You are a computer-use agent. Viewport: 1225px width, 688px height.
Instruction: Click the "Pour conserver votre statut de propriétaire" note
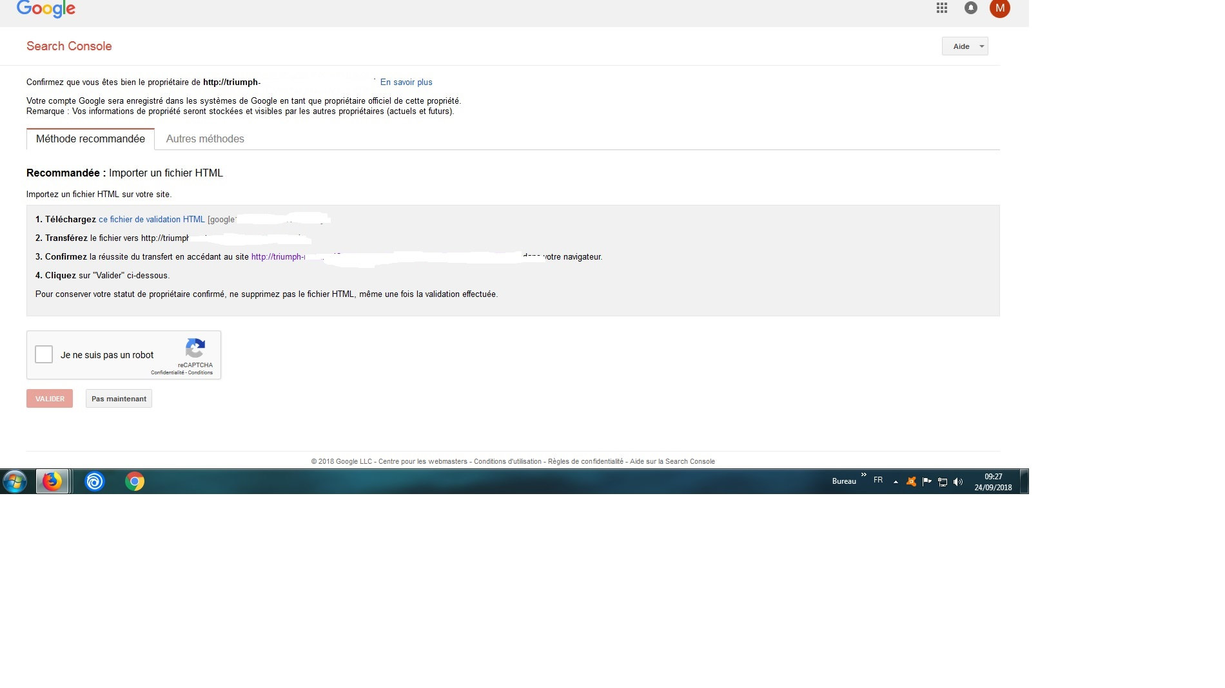tap(266, 294)
